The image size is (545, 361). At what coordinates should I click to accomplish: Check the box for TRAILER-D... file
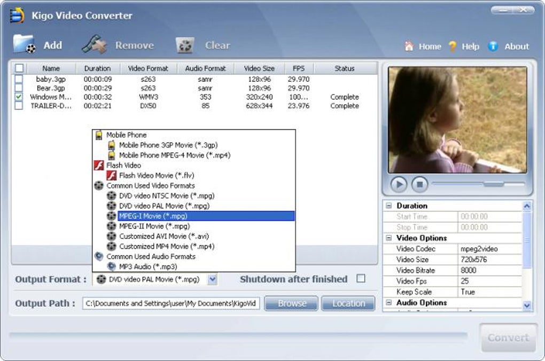(19, 106)
